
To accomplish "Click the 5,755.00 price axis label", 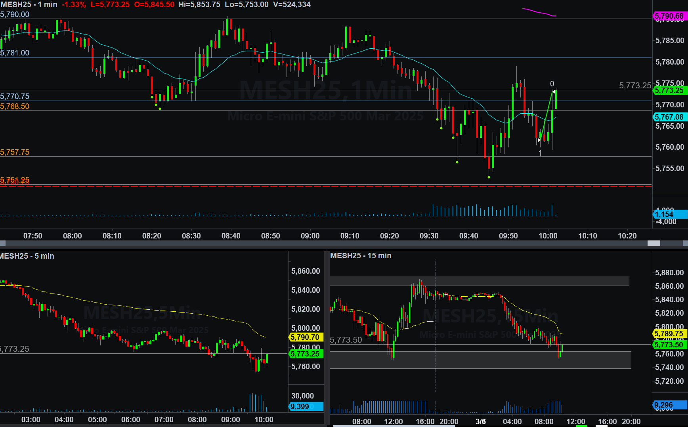I will point(670,168).
